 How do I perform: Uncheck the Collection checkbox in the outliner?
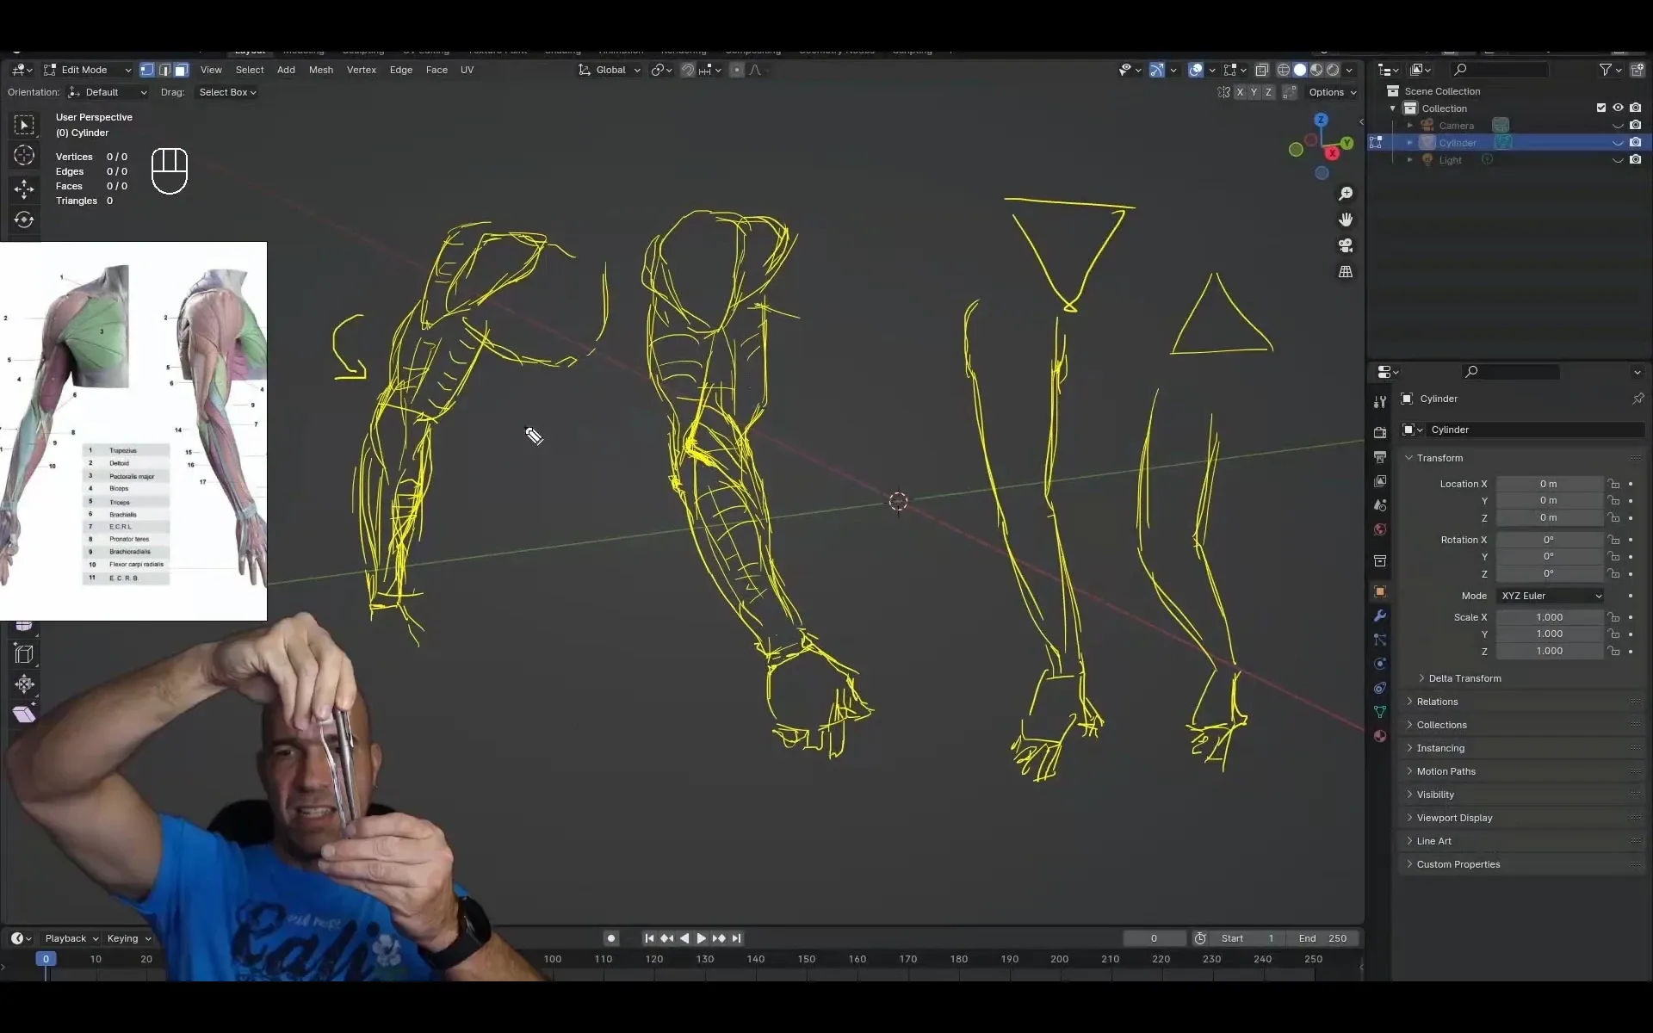1601,107
